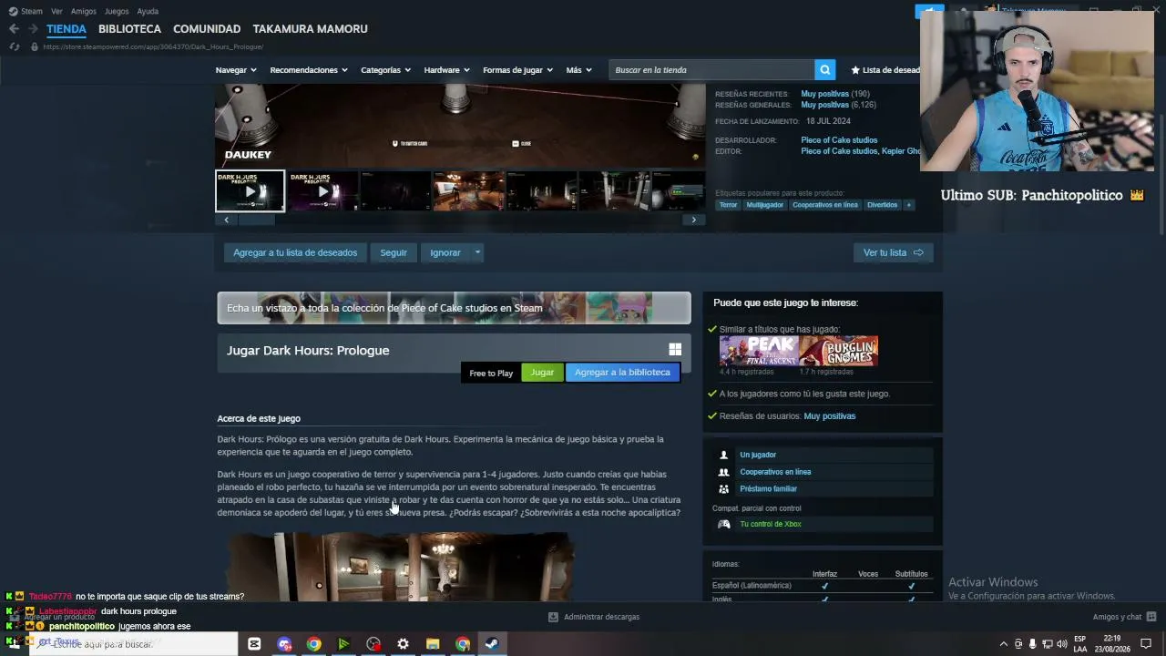Click the Xbox controller icon
This screenshot has width=1166, height=656.
point(724,524)
